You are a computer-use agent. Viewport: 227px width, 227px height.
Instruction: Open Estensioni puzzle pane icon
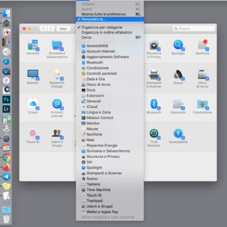(178, 104)
